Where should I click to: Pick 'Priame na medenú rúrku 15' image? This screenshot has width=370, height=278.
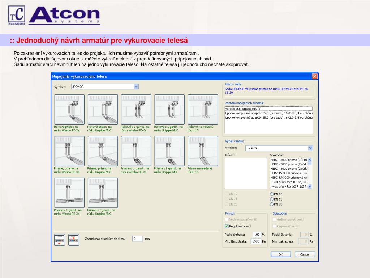203,151
